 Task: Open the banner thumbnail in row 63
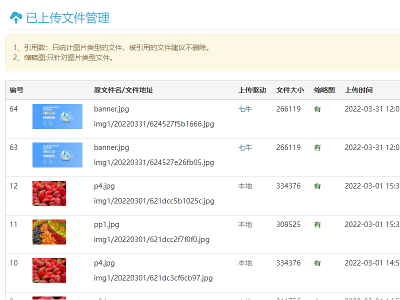(57, 155)
